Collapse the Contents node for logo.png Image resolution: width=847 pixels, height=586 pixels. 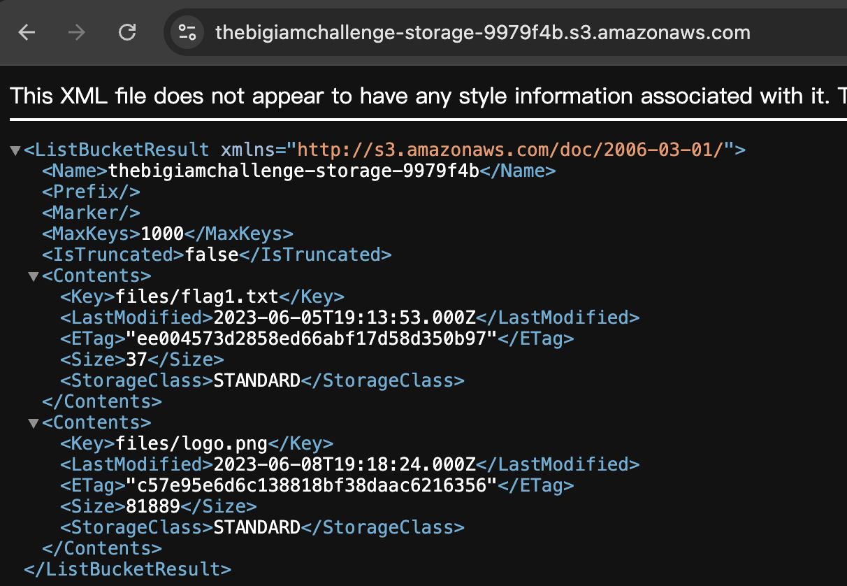pyautogui.click(x=33, y=423)
